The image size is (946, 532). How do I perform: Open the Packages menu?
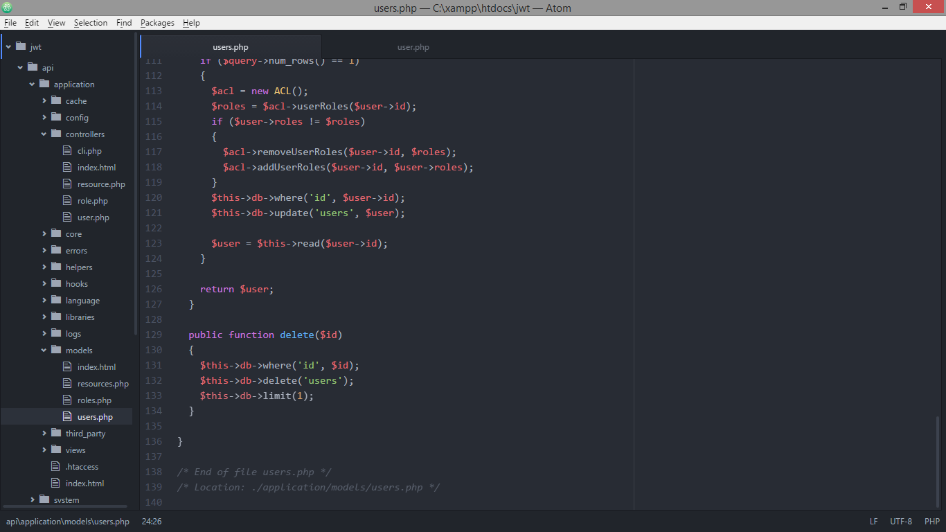(x=157, y=22)
